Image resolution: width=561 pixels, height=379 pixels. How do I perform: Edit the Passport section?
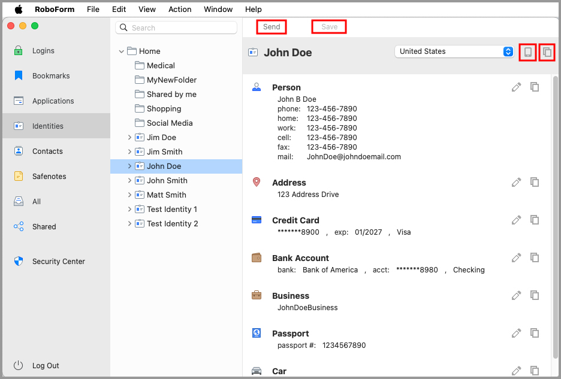tap(516, 333)
